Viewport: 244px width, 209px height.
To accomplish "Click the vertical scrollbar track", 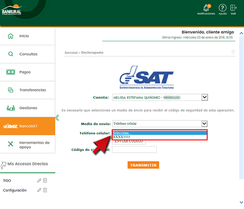I will pos(241,108).
